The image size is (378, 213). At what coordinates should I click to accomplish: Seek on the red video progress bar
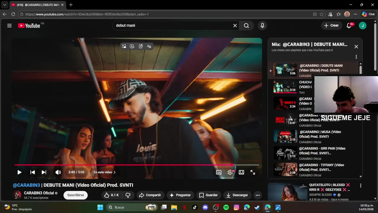pyautogui.click(x=137, y=165)
